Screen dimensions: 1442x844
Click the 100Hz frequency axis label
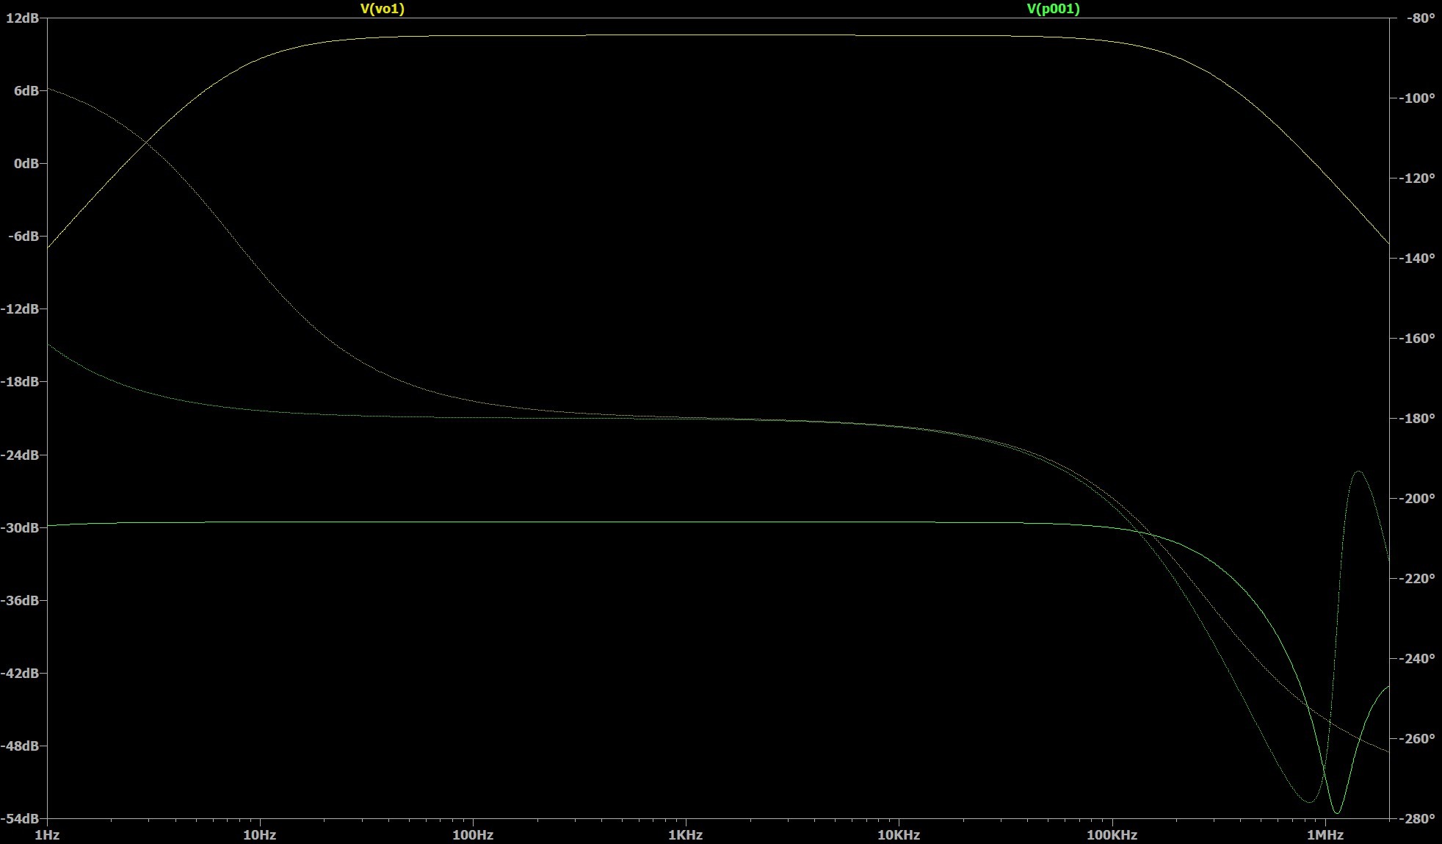pos(473,835)
